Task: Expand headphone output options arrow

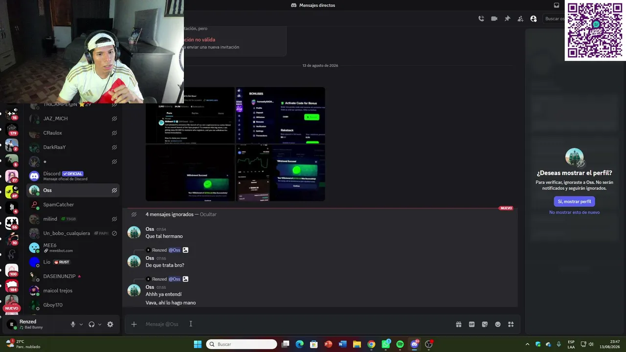Action: pyautogui.click(x=100, y=324)
